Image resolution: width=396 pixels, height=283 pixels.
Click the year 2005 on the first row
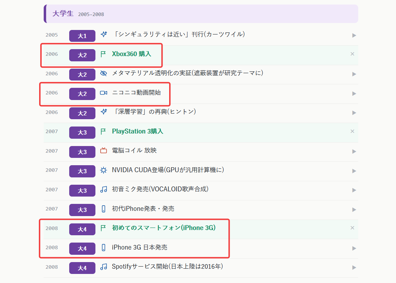coord(52,35)
